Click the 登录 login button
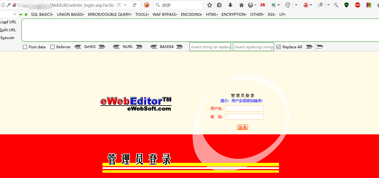This screenshot has width=379, height=178. (242, 127)
